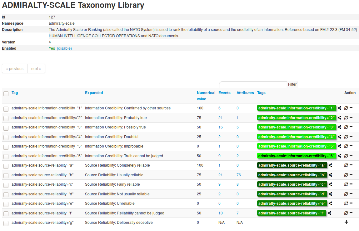This screenshot has width=359, height=231.
Task: Click share icon for source-reliability="c" row
Action: pos(330,184)
